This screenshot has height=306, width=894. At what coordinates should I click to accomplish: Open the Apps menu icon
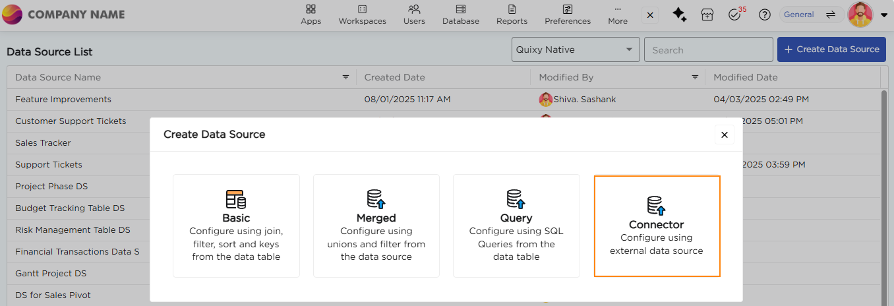click(x=311, y=15)
